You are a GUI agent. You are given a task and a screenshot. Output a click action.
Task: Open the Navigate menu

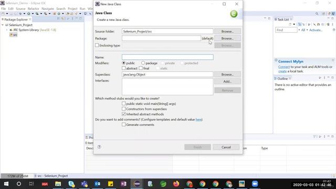click(48, 8)
